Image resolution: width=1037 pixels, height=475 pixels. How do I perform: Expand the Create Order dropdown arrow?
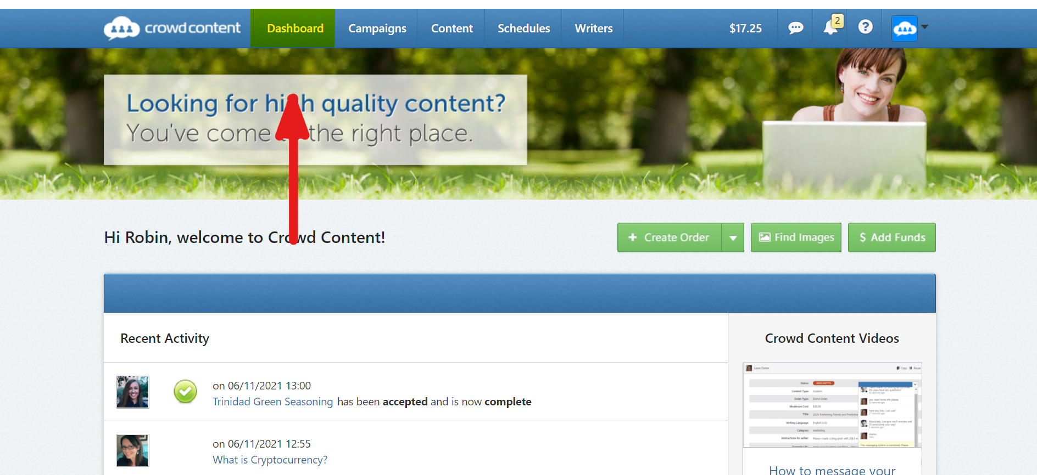coord(733,237)
